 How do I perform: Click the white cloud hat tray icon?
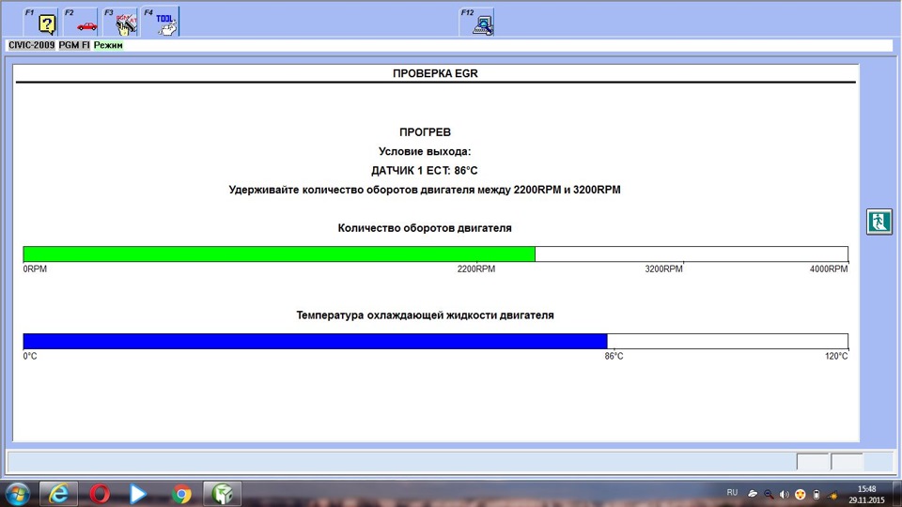[753, 494]
